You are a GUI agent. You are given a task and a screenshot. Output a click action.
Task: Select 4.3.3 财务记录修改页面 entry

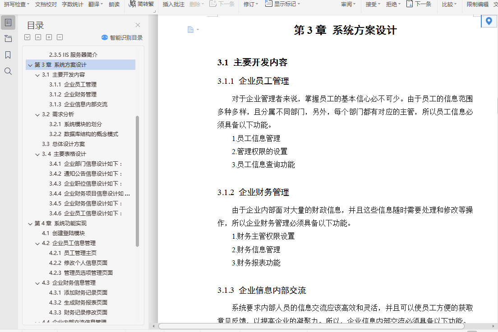[x=78, y=312]
